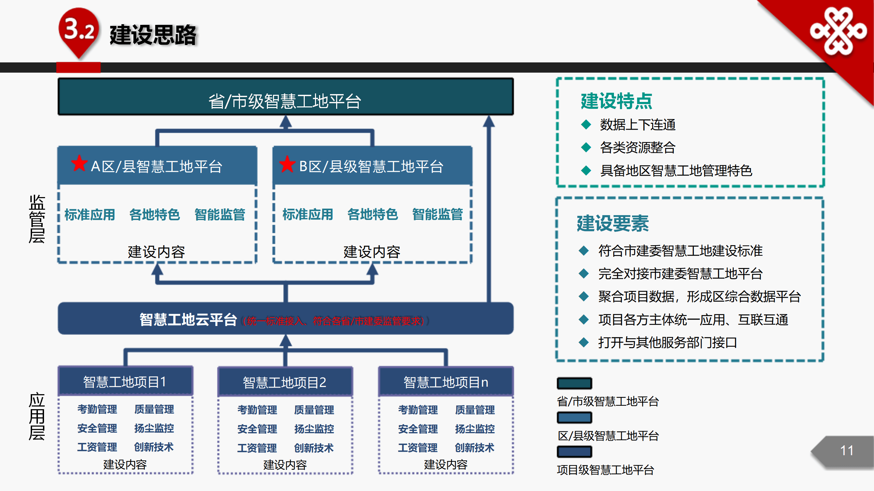
Task: Click 质量管理 in 智慧工地项目1
Action: [154, 409]
